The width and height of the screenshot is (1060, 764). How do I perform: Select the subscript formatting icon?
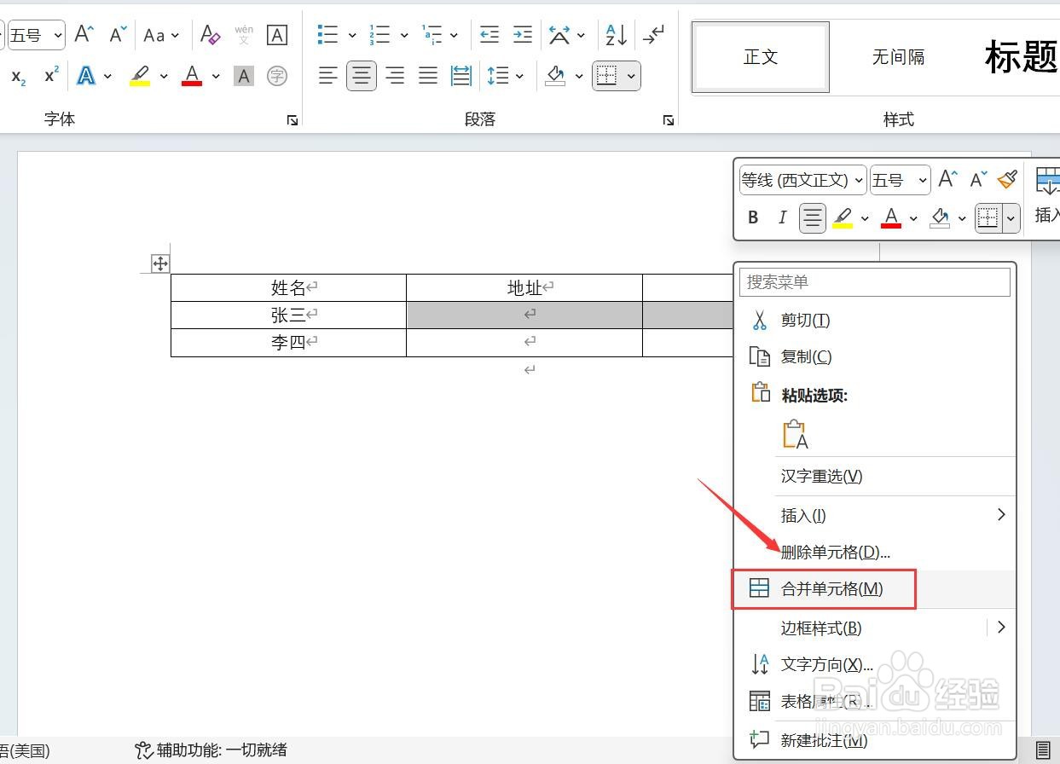coord(17,76)
